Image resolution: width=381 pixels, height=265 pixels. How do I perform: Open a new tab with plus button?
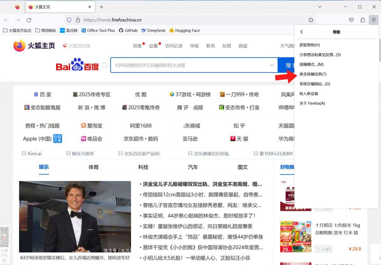pos(101,7)
